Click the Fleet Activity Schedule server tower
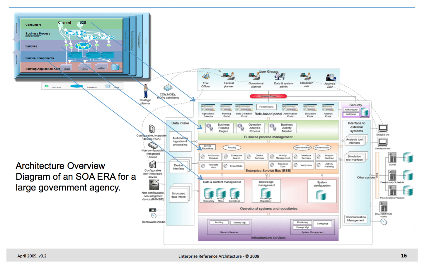The width and height of the screenshot is (422, 263). tap(392, 175)
